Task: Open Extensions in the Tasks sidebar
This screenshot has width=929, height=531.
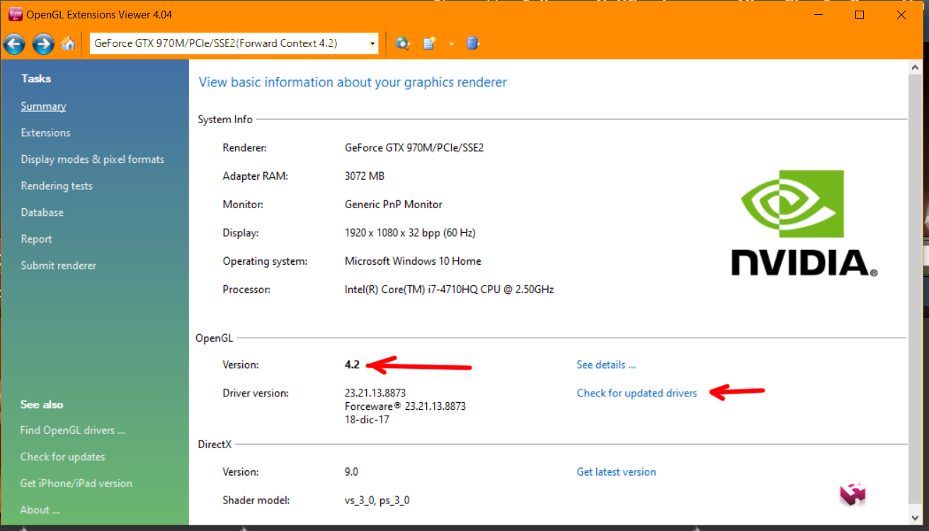Action: 45,132
